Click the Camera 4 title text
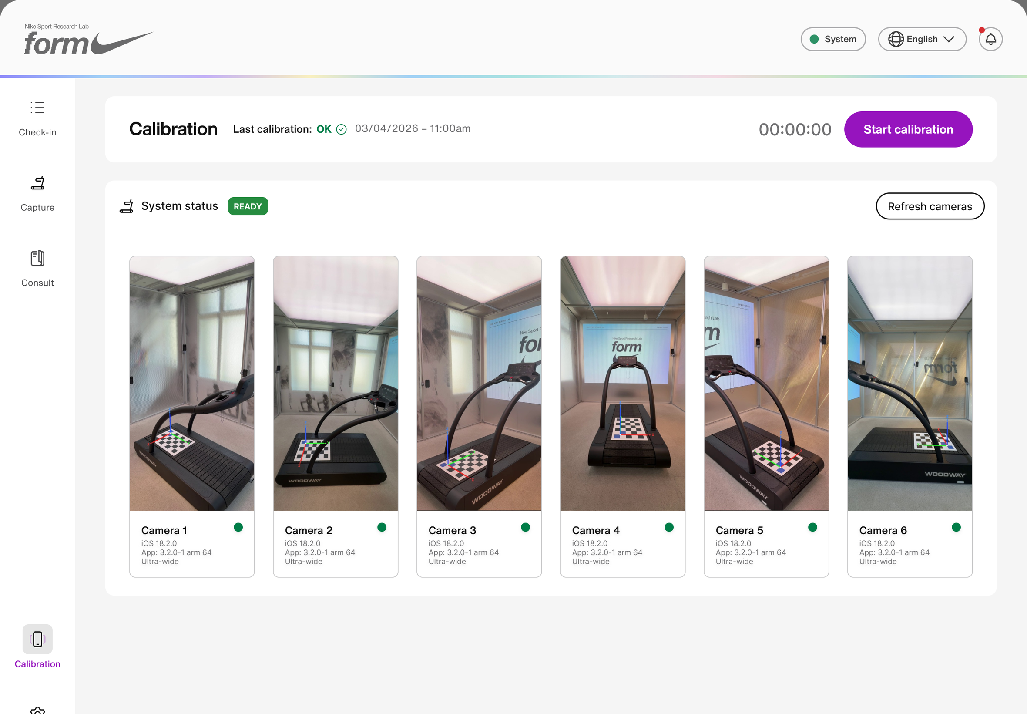This screenshot has height=714, width=1027. coord(596,530)
